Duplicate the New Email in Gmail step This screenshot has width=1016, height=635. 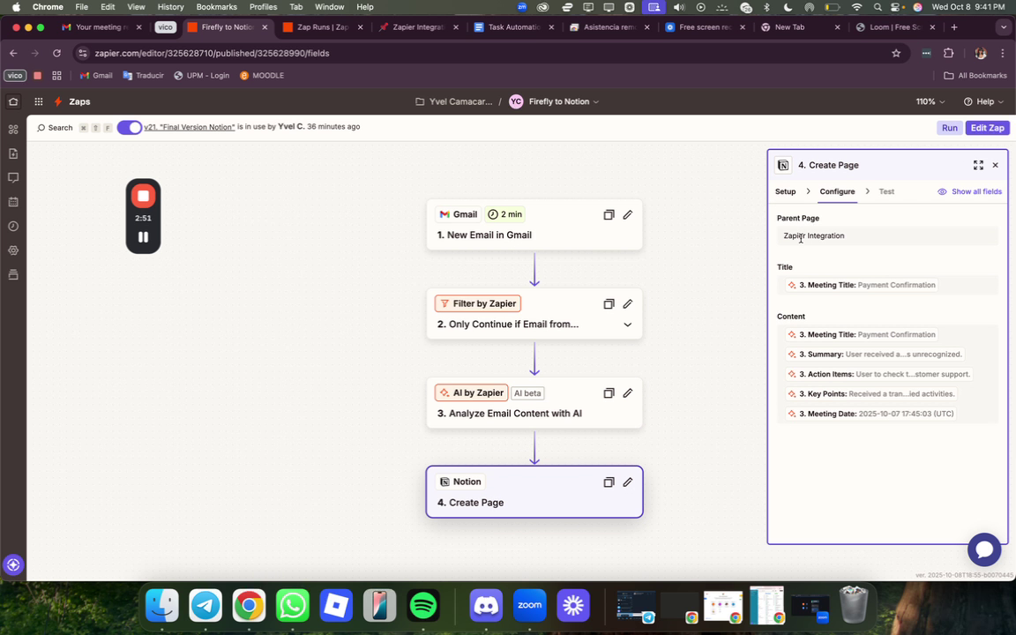click(609, 214)
